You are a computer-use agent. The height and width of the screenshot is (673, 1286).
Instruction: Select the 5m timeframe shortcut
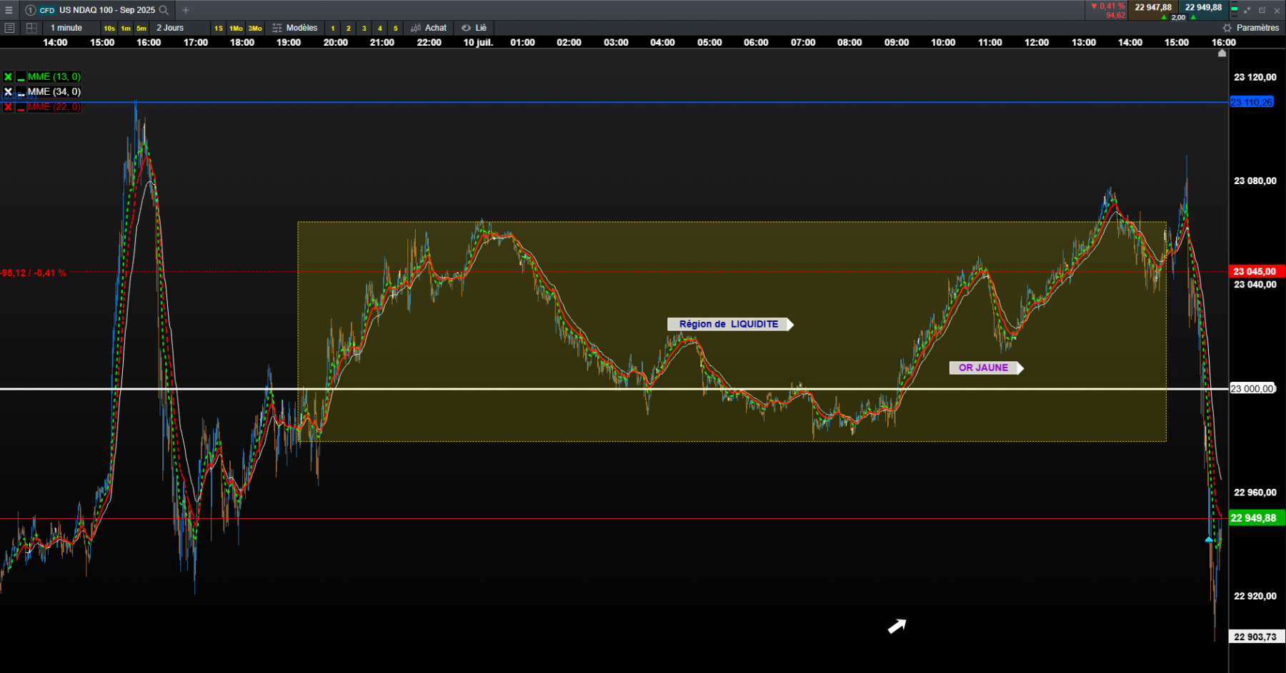(141, 29)
